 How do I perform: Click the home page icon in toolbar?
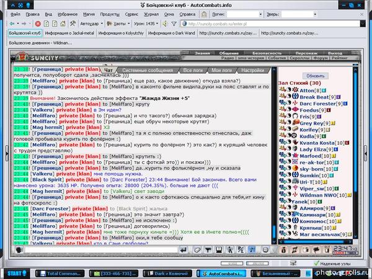[63, 24]
